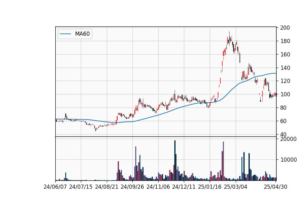Viewport: 307px width, 220px height.
Task: Click the 20000 volume axis label
Action: coord(288,139)
